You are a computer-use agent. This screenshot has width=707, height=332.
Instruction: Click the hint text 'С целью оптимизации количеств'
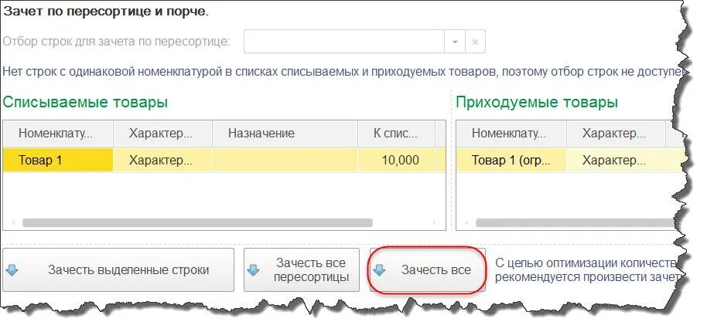[586, 263]
